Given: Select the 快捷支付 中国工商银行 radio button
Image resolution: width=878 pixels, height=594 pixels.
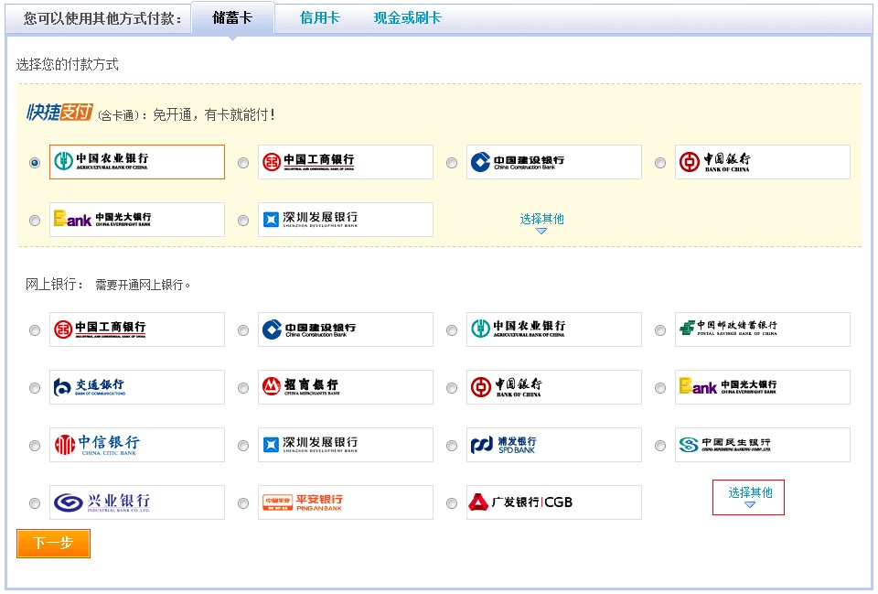Looking at the screenshot, I should point(243,163).
